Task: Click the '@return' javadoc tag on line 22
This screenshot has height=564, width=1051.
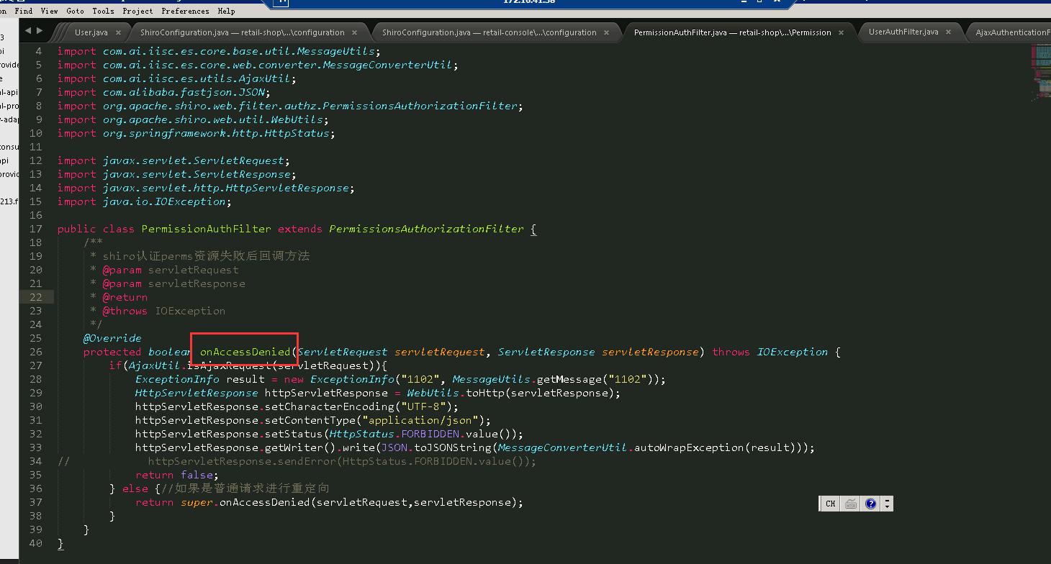Action: click(x=125, y=297)
